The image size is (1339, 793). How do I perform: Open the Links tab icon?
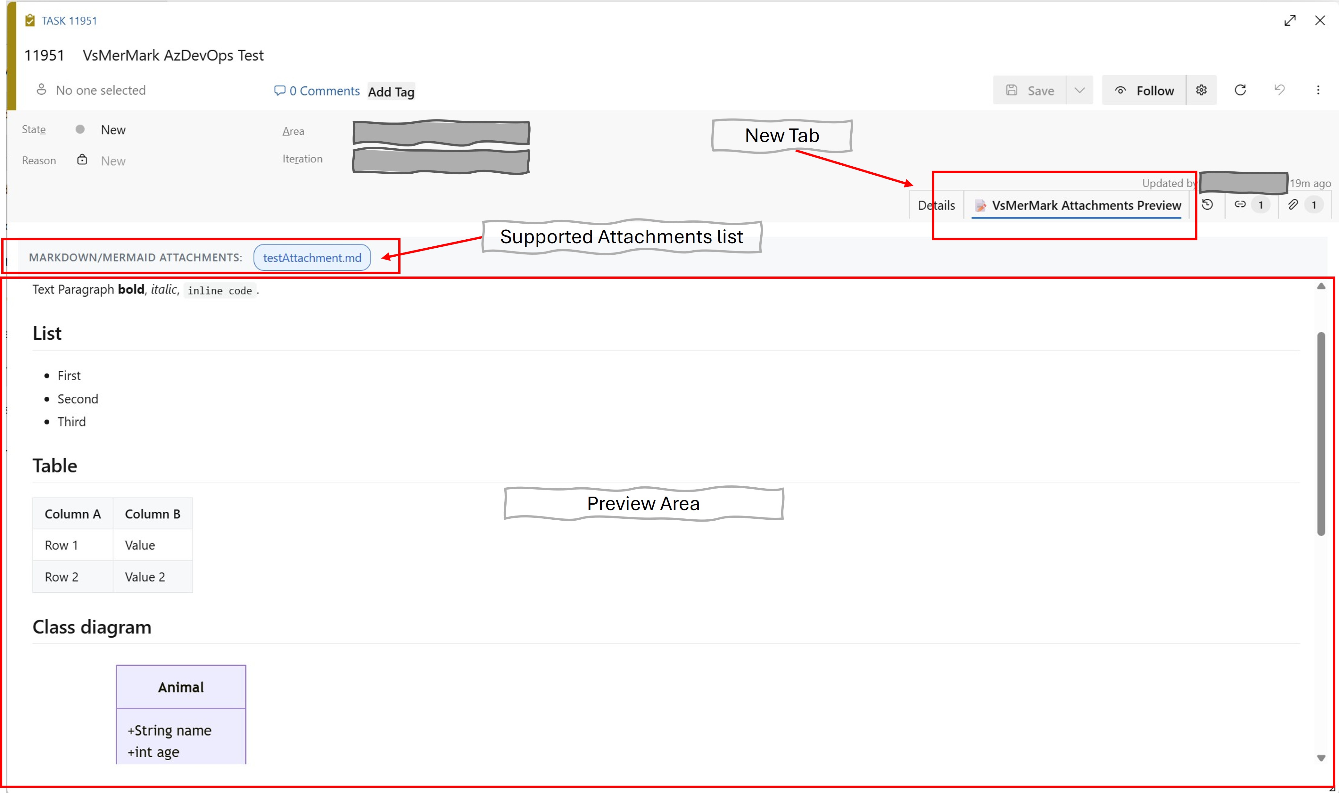(x=1240, y=205)
